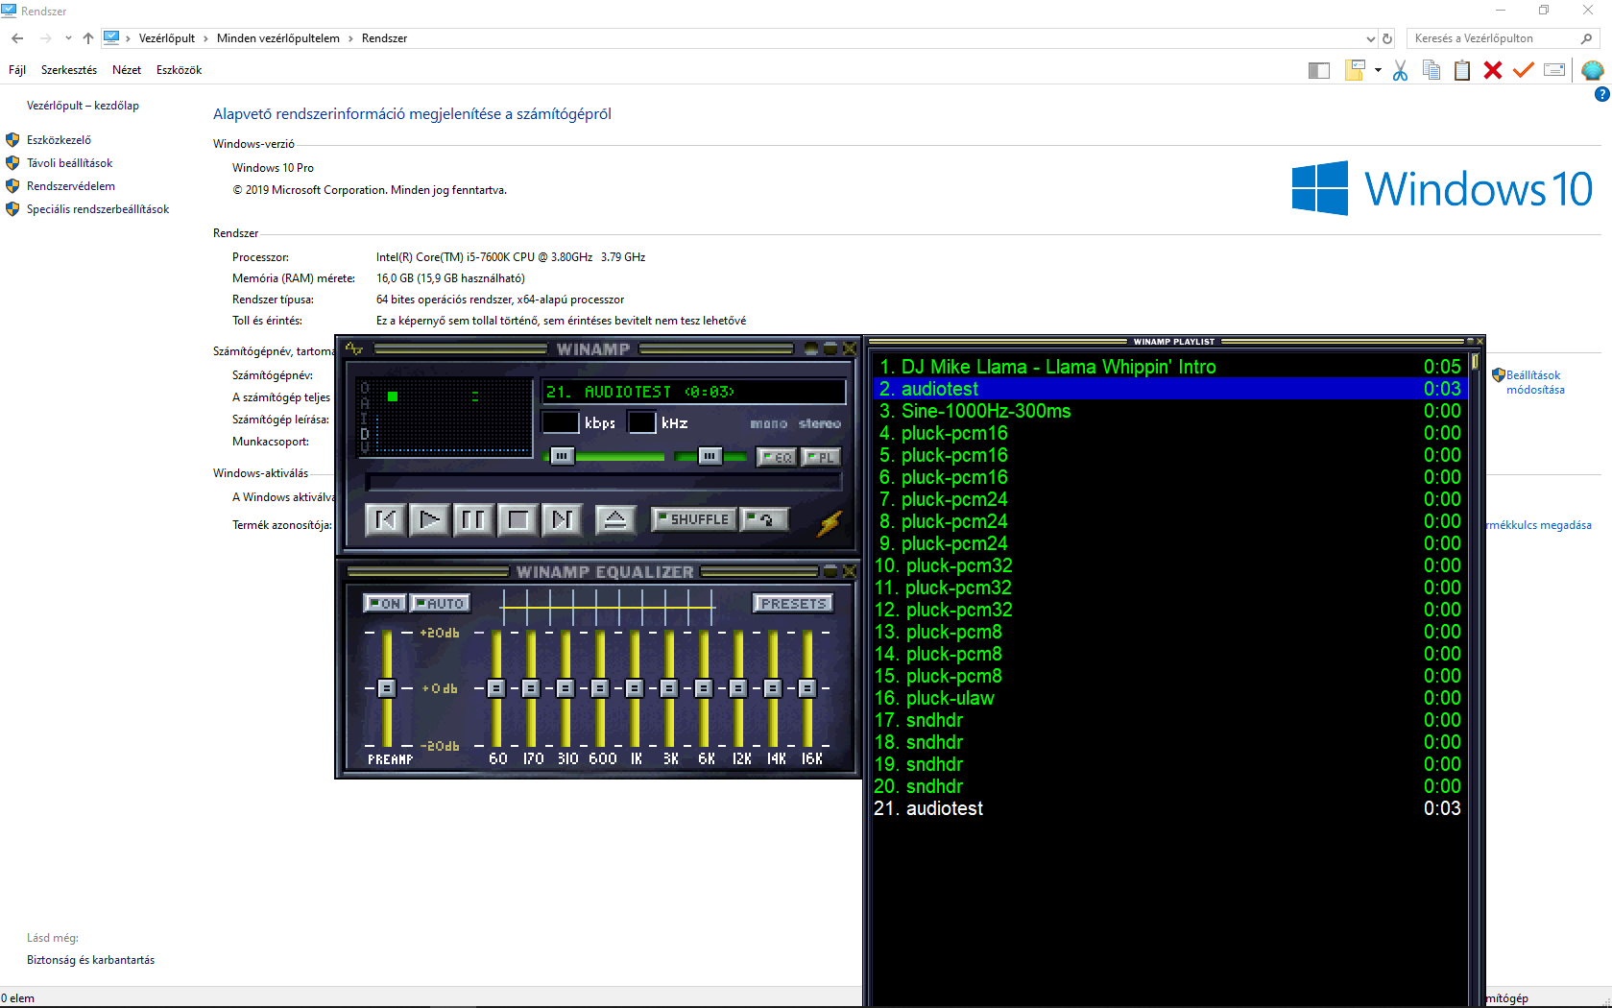
Task: Click the 310 Hz equalizer band slider
Action: pyautogui.click(x=565, y=688)
